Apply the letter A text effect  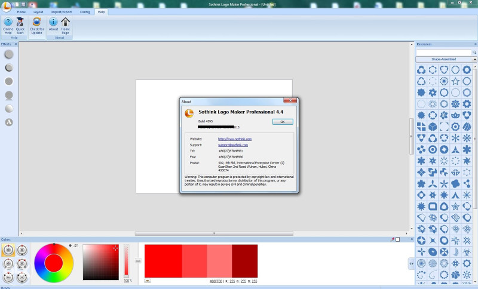(9, 122)
